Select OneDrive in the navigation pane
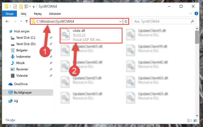This screenshot has width=203, height=127. (21, 84)
